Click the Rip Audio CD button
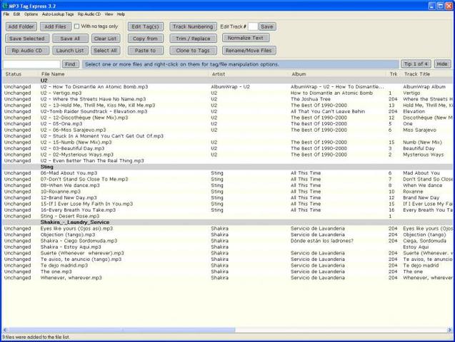 [x=27, y=51]
